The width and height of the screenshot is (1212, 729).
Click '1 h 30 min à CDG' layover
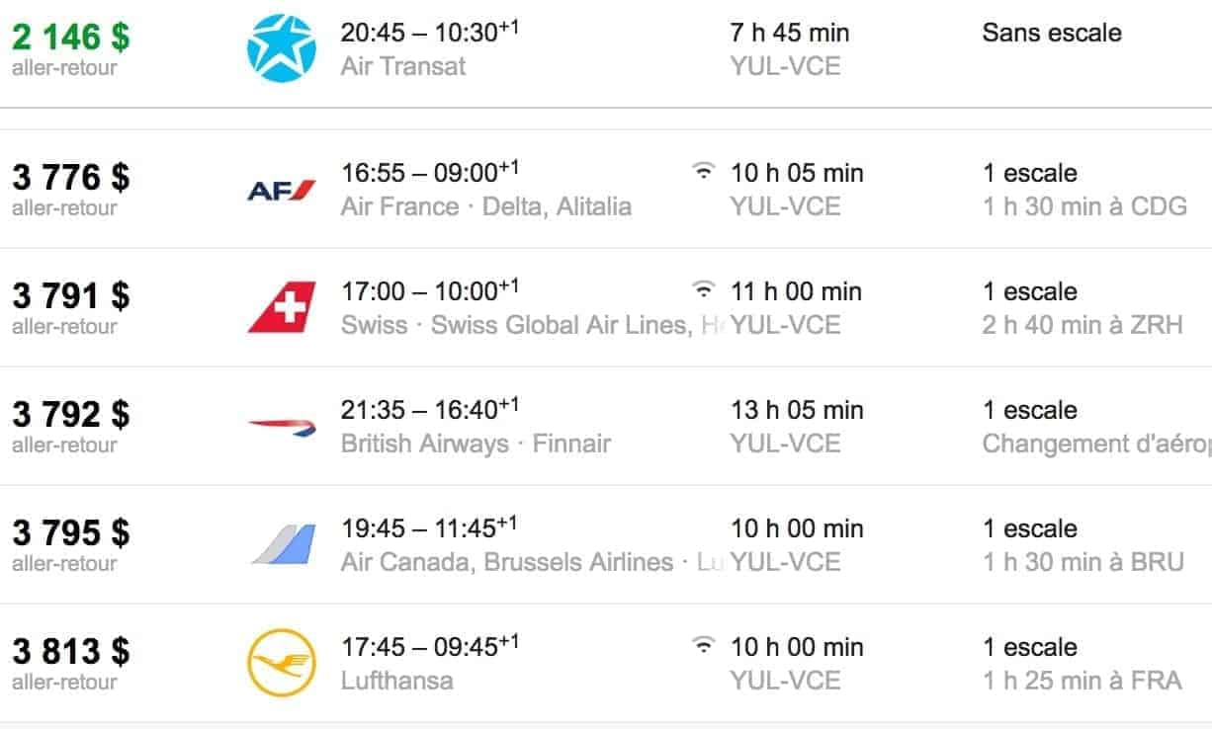(1084, 206)
